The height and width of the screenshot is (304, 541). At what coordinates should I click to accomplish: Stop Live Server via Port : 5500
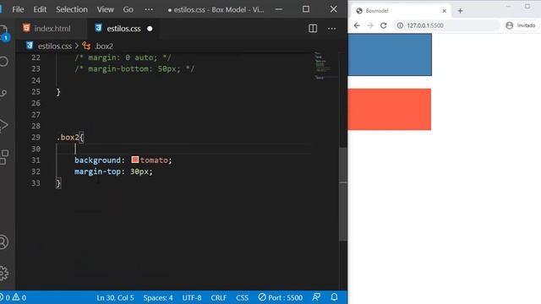coord(280,297)
